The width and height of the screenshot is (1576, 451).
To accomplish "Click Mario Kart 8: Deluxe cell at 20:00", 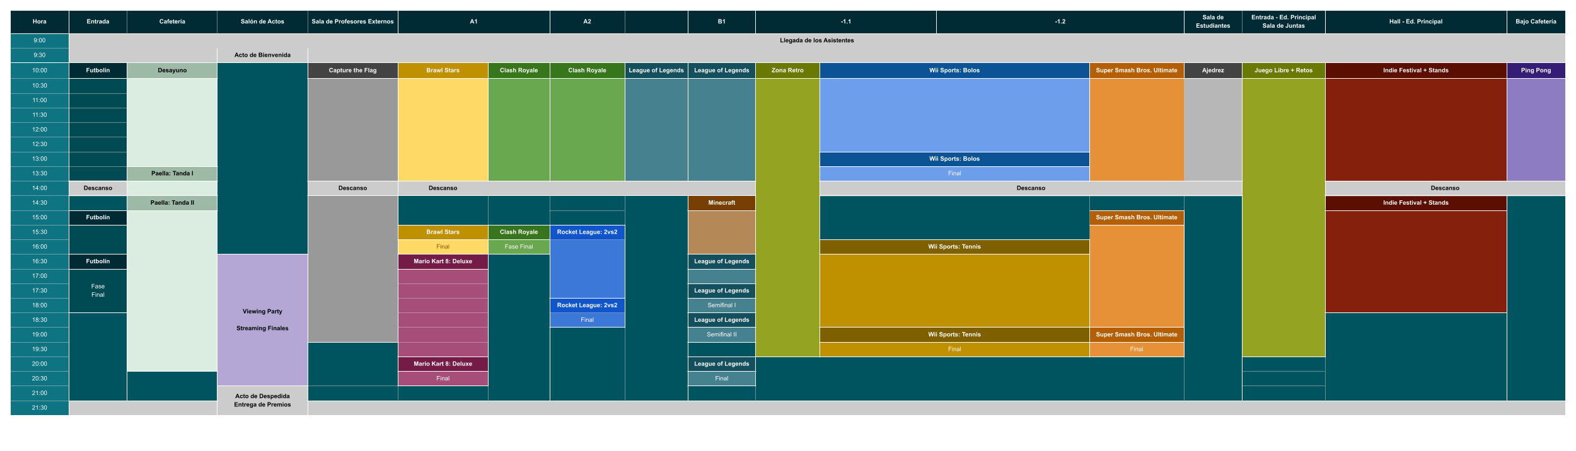I will 443,364.
